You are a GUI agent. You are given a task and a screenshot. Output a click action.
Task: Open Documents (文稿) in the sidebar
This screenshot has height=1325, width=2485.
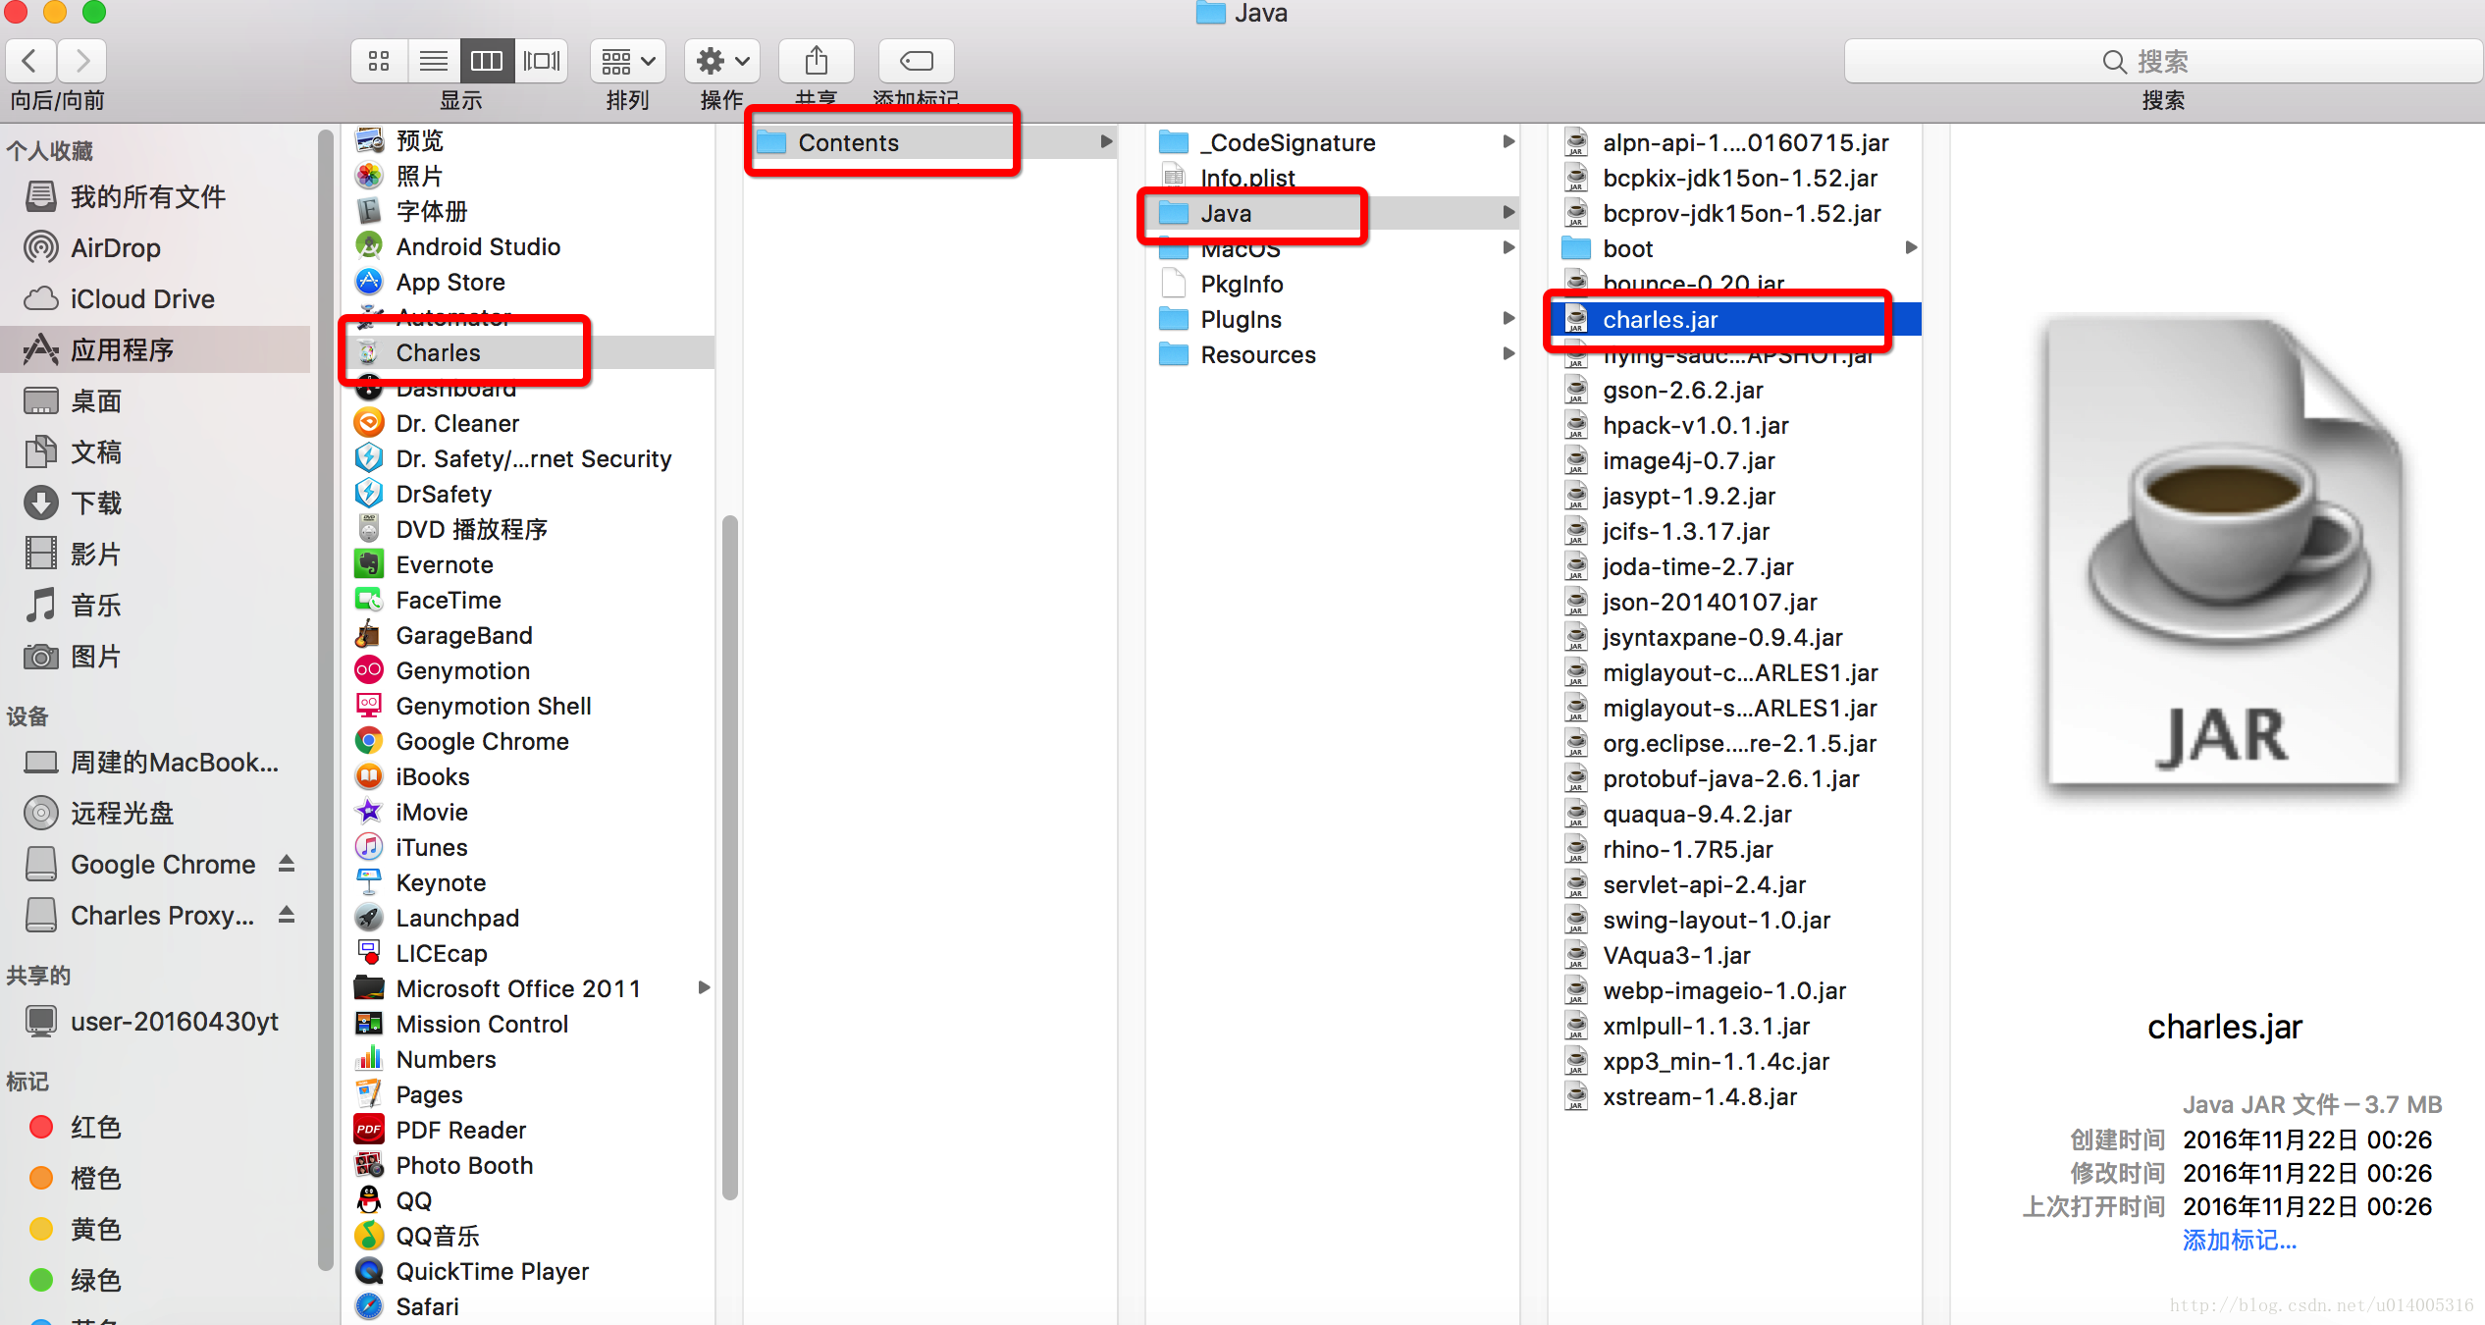pos(157,451)
